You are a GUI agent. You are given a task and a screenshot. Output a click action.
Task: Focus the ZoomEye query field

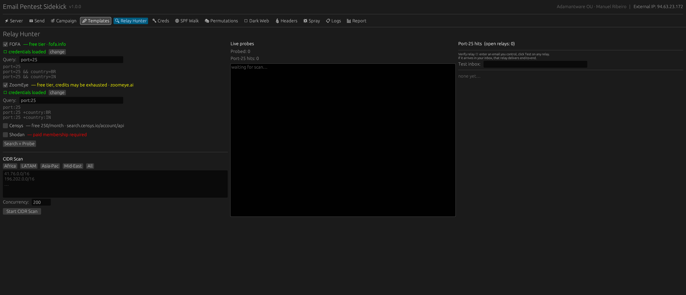71,100
